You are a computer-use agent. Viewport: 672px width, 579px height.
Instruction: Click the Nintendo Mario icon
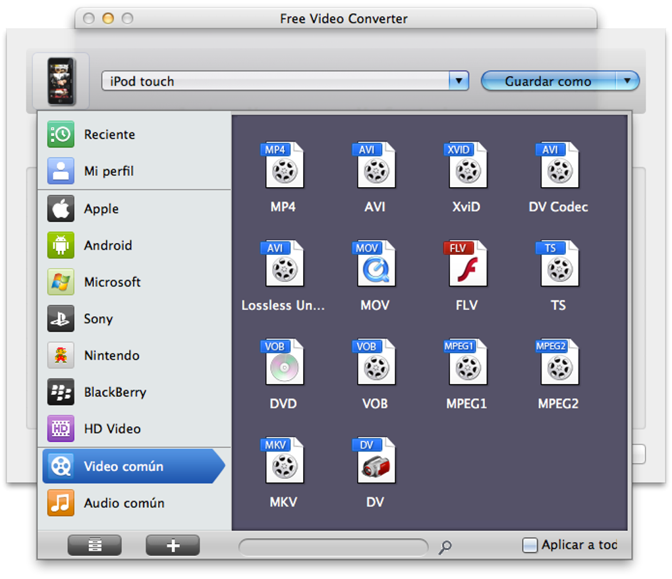[x=61, y=355]
